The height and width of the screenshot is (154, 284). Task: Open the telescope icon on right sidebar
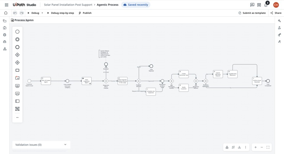pos(279,35)
